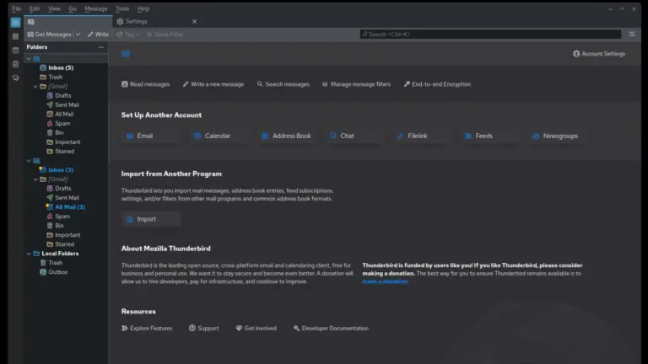Collapse the first account folder tree
648x364 pixels.
(29, 59)
